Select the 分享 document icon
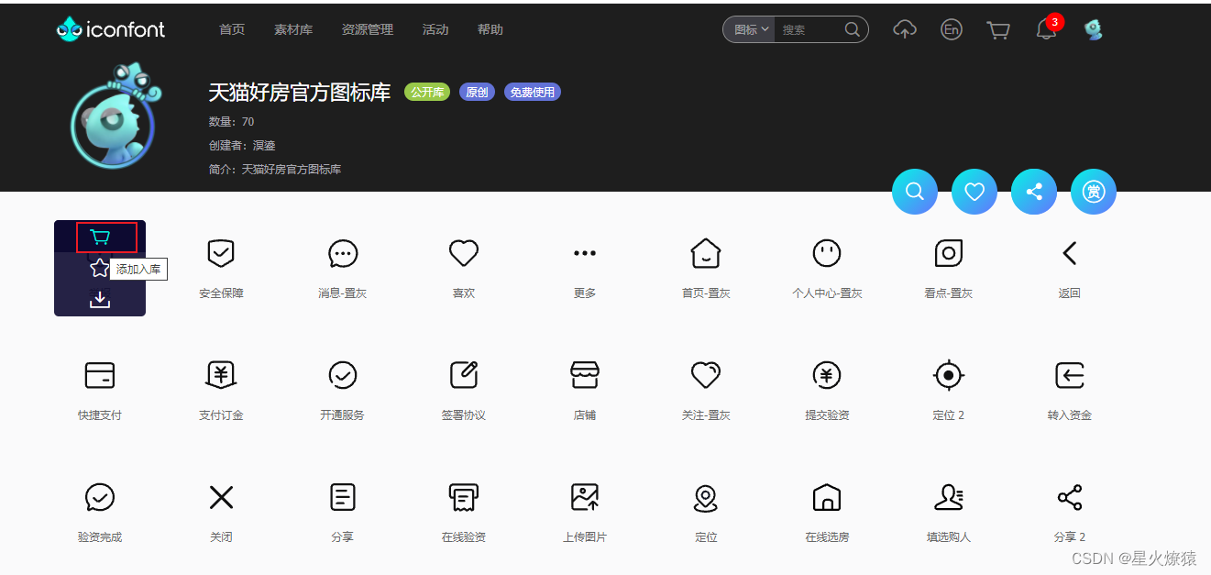 pos(343,497)
